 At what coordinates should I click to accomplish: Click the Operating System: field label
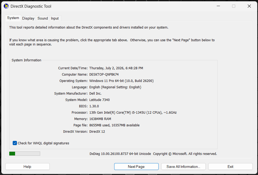[x=73, y=81]
